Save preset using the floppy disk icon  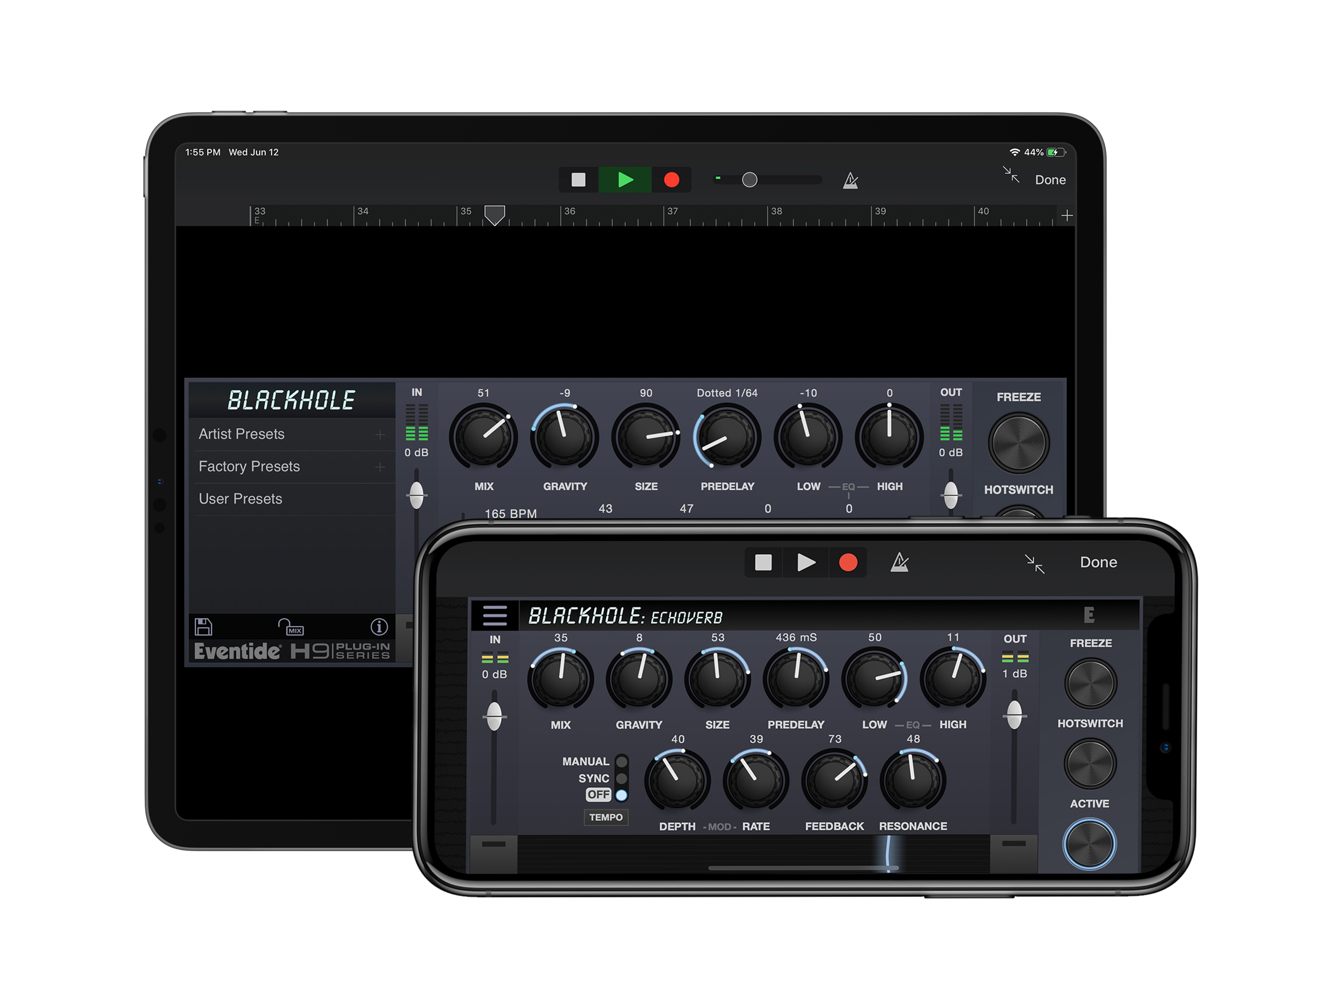203,626
